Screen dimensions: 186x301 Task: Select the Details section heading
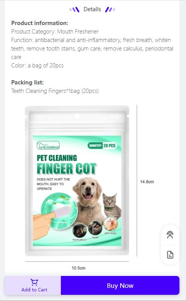92,9
